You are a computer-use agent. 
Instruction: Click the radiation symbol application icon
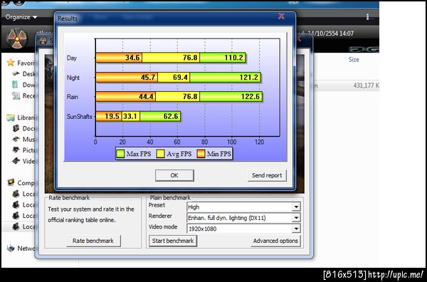point(17,39)
